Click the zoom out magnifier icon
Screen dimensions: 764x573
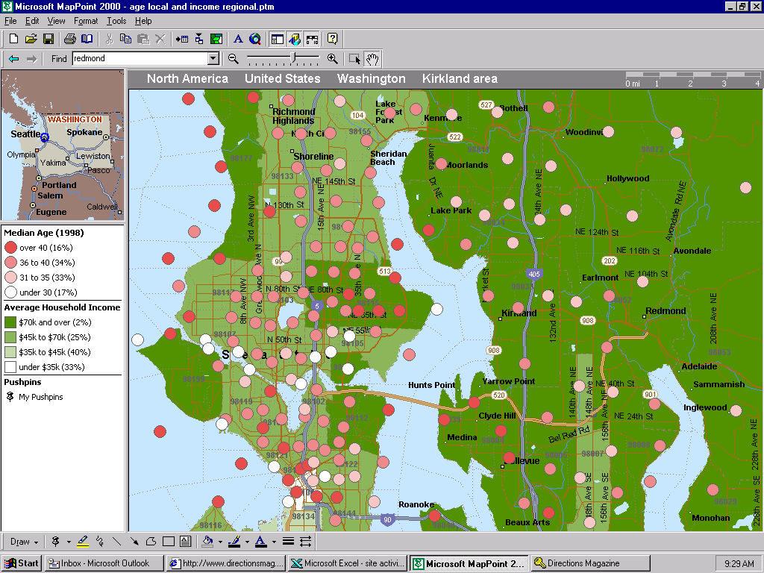pyautogui.click(x=234, y=58)
